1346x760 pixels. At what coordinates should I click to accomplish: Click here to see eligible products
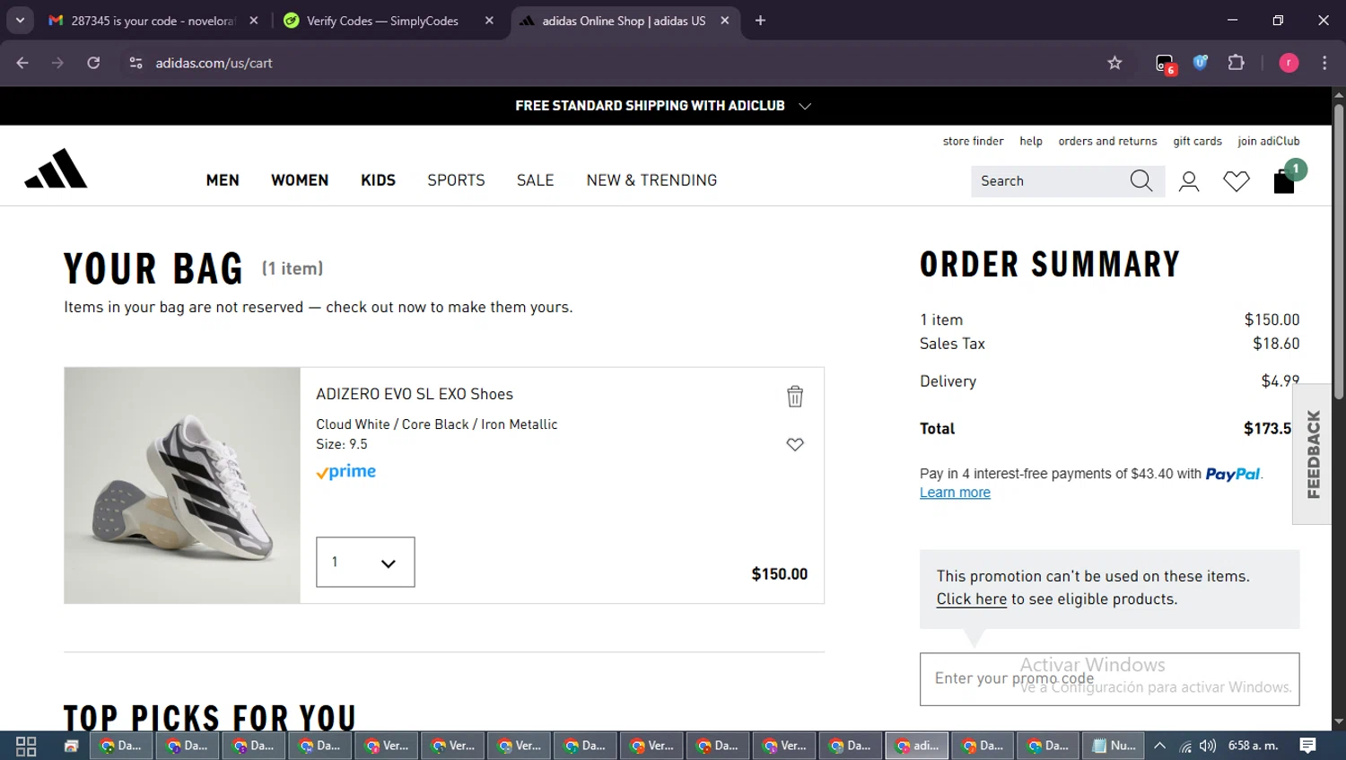(x=972, y=599)
